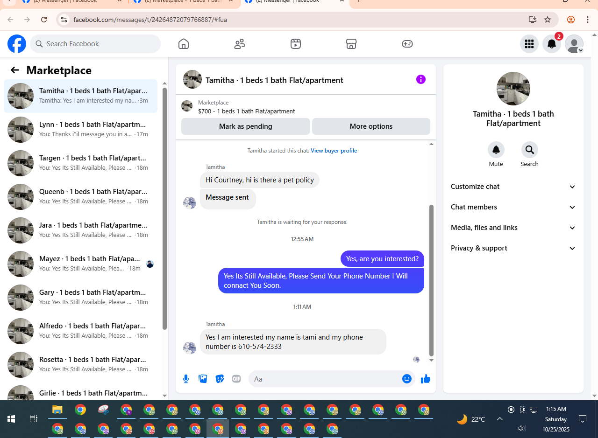
Task: Open Chrome profile icon
Action: pos(571,20)
